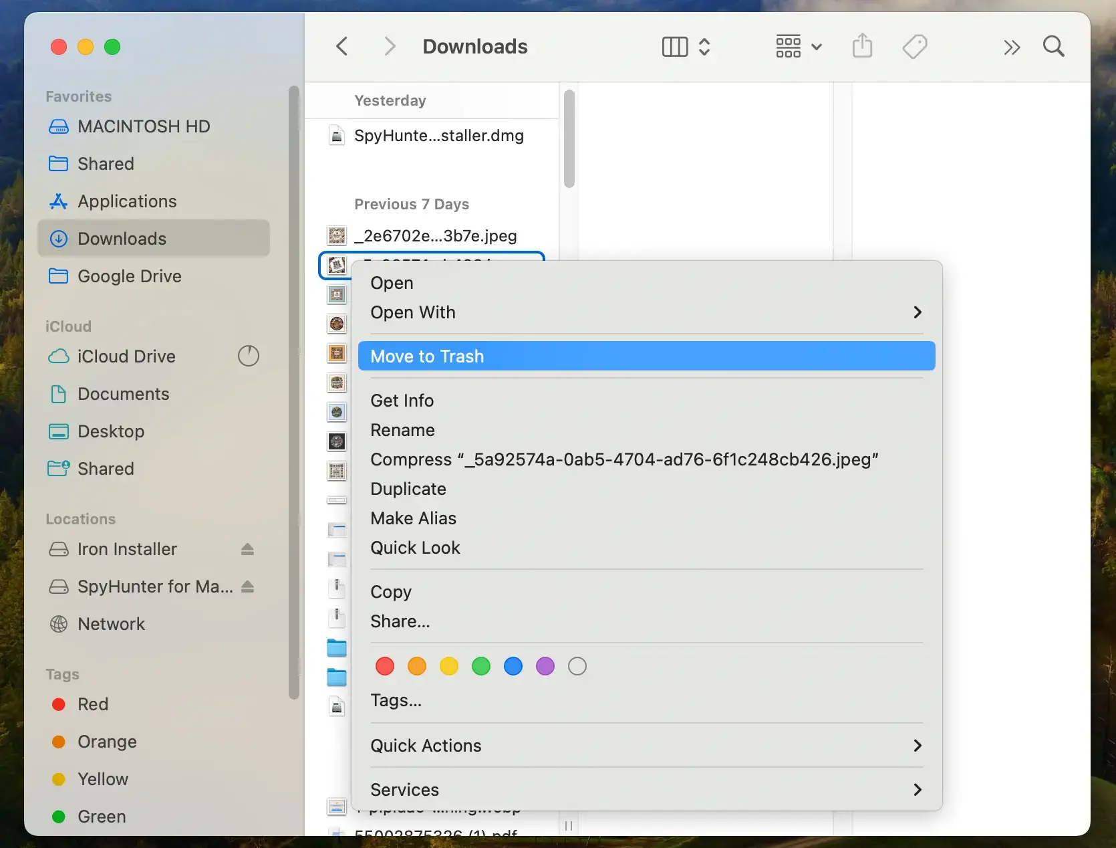This screenshot has width=1116, height=848.
Task: Open Applications in the sidebar
Action: pyautogui.click(x=127, y=201)
